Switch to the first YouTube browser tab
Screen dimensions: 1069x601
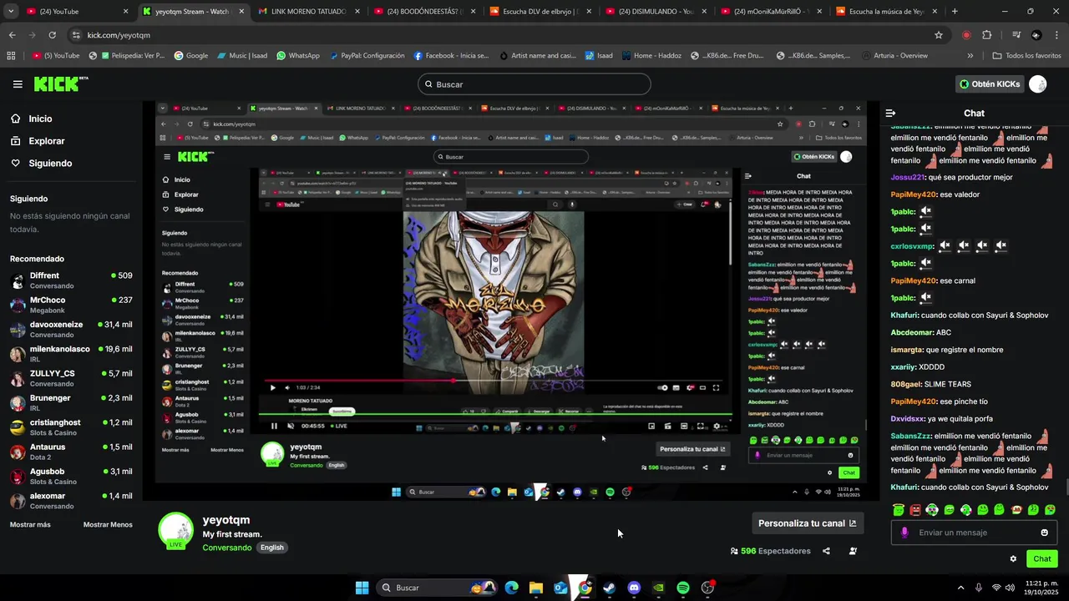(x=77, y=12)
